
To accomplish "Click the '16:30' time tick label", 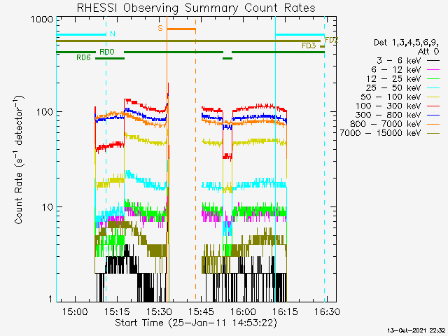I will pyautogui.click(x=327, y=311).
